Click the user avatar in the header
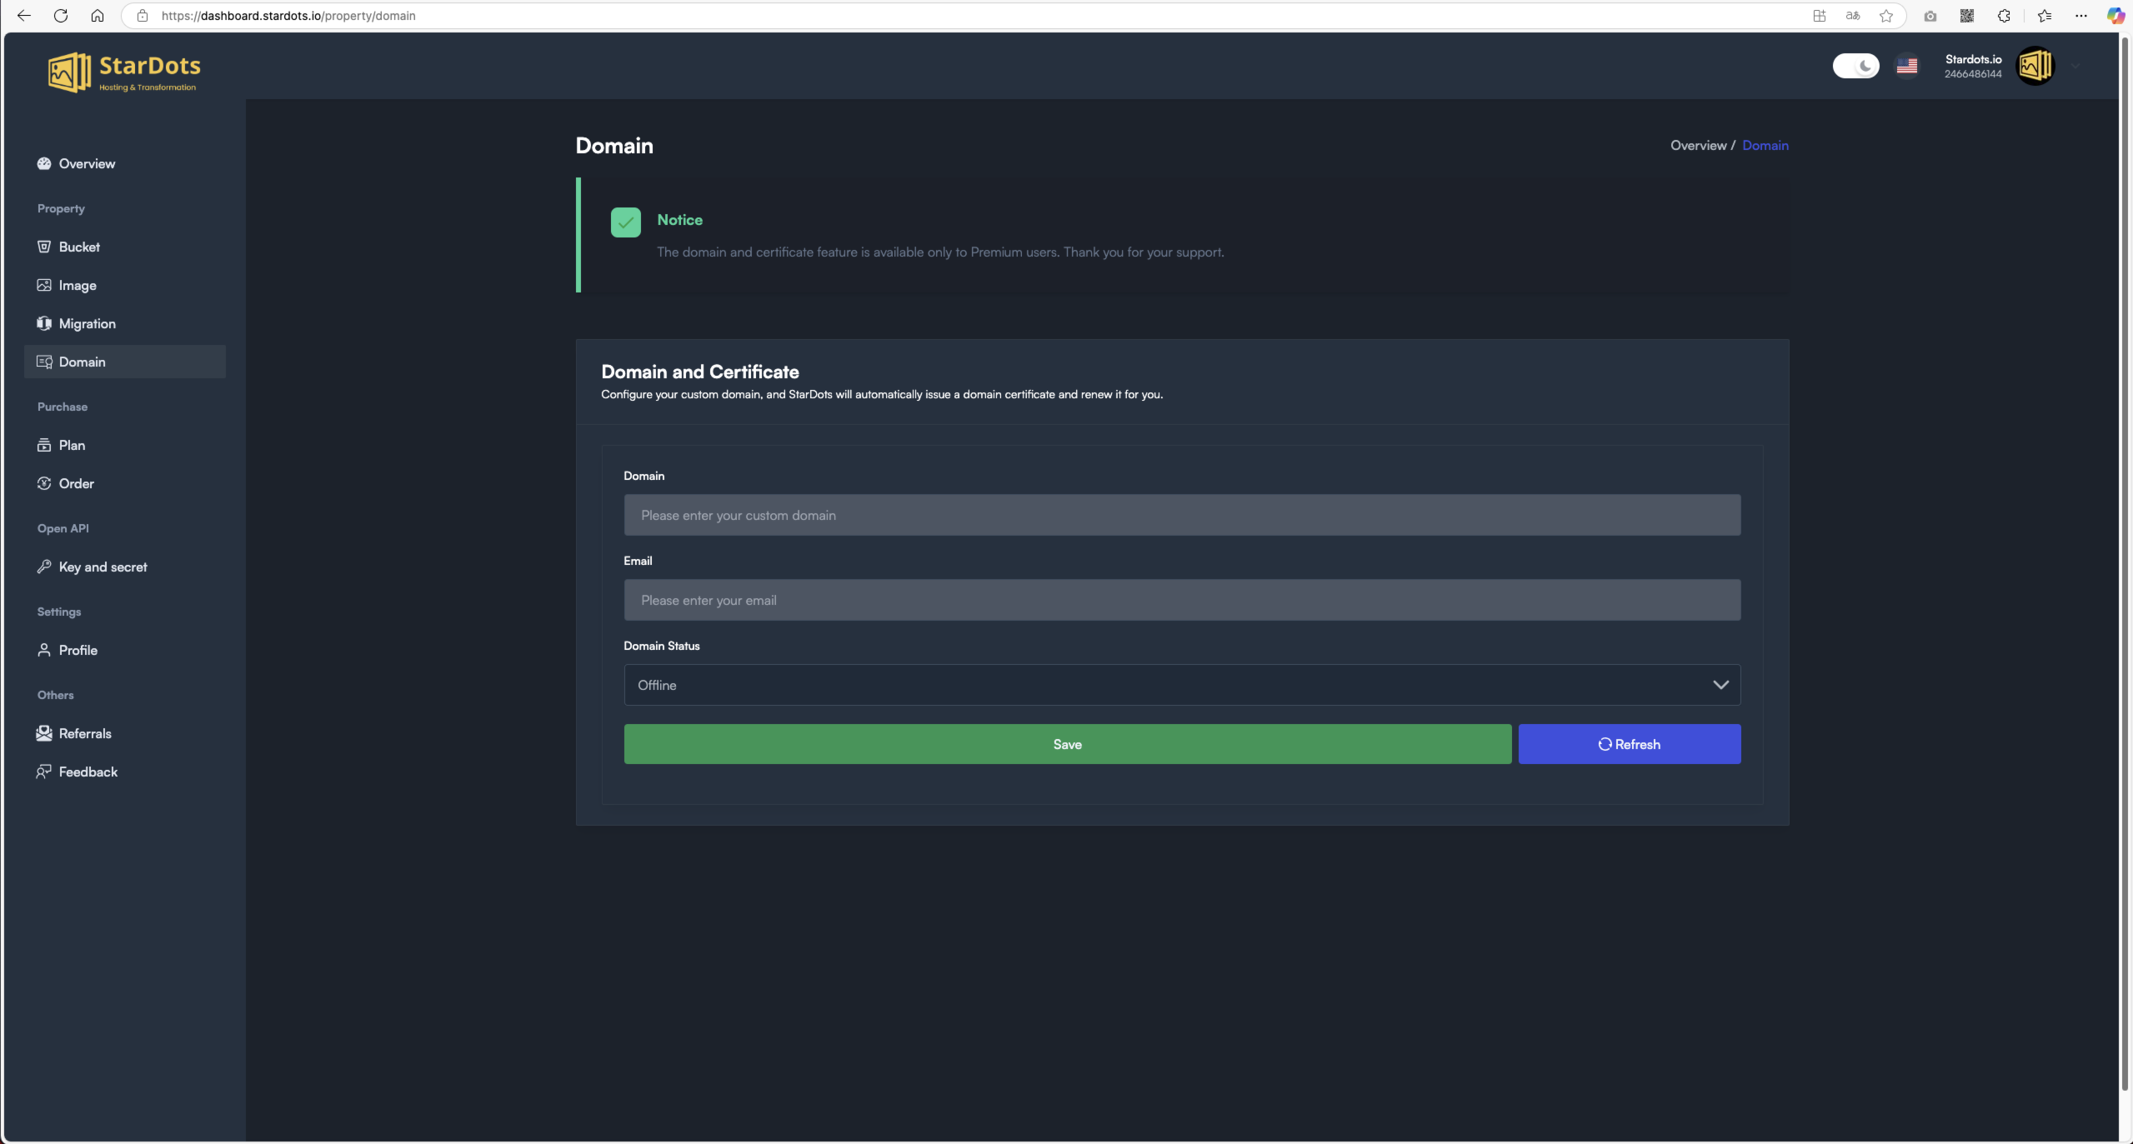Screen dimensions: 2133x1144 pos(2035,66)
